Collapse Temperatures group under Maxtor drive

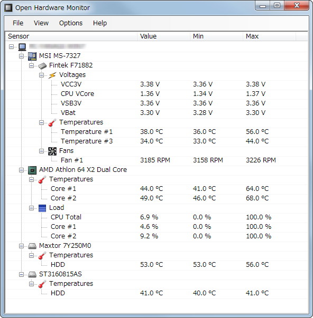(x=31, y=256)
